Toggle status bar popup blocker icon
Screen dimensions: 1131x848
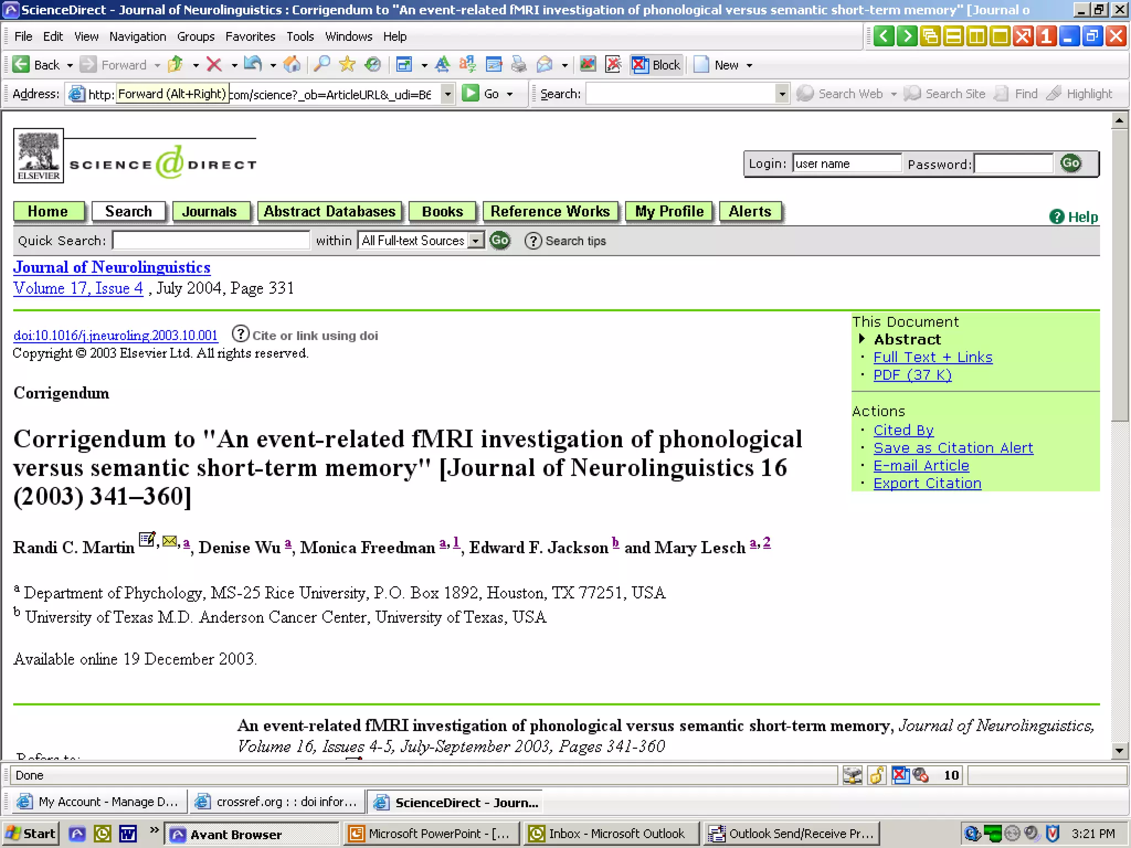(x=900, y=776)
